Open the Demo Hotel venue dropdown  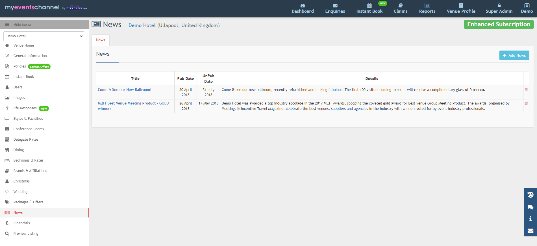pos(44,36)
